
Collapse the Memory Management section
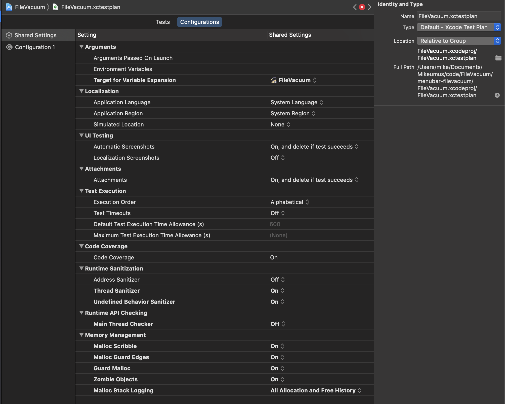click(x=81, y=335)
